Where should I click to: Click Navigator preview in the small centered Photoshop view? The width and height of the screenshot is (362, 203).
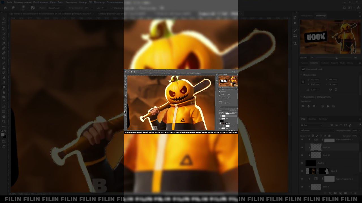[x=228, y=81]
